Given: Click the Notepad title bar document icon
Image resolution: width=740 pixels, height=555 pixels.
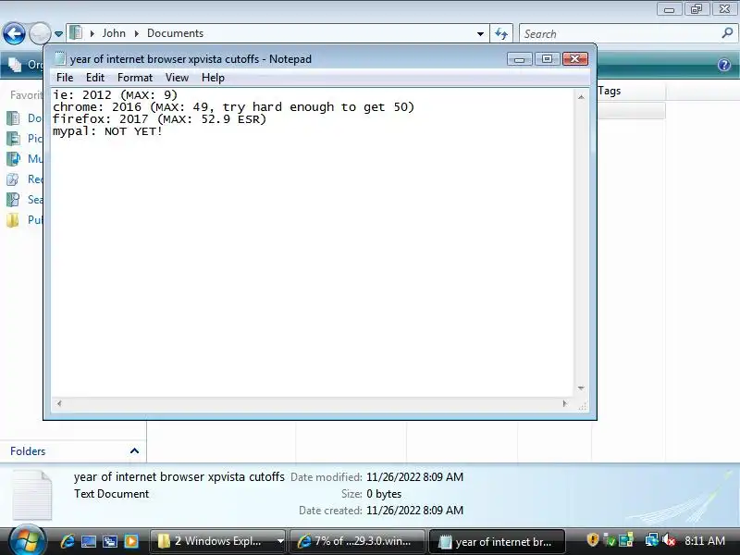Looking at the screenshot, I should point(60,58).
